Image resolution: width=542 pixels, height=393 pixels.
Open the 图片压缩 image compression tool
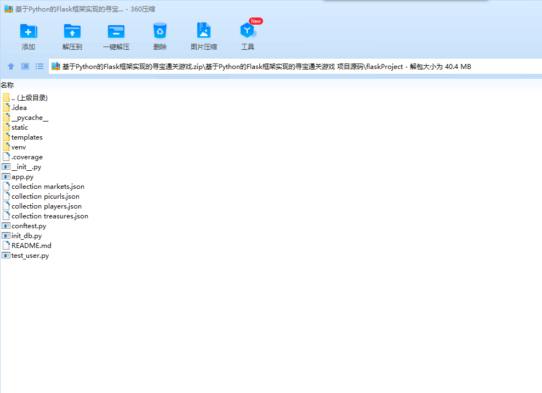coord(204,31)
